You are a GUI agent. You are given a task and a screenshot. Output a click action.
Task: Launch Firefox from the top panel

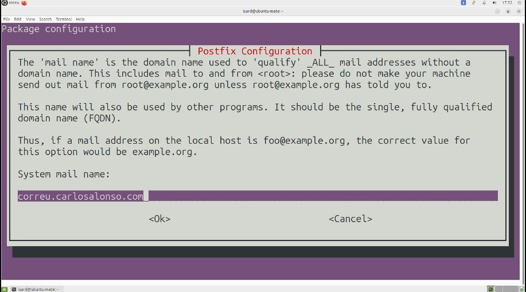click(x=24, y=3)
